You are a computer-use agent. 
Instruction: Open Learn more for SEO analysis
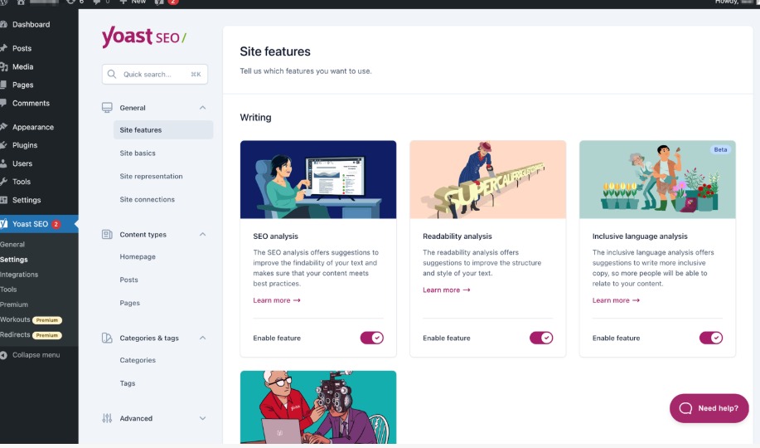tap(277, 300)
